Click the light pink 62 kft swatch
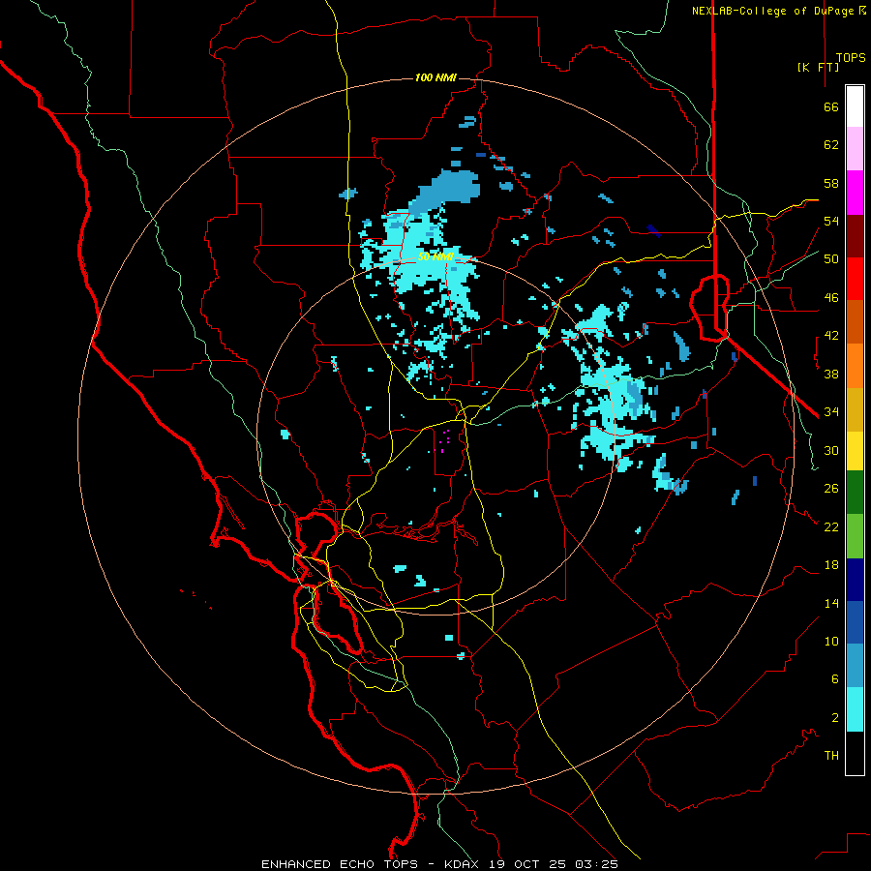Screen dimensions: 871x871 point(855,149)
